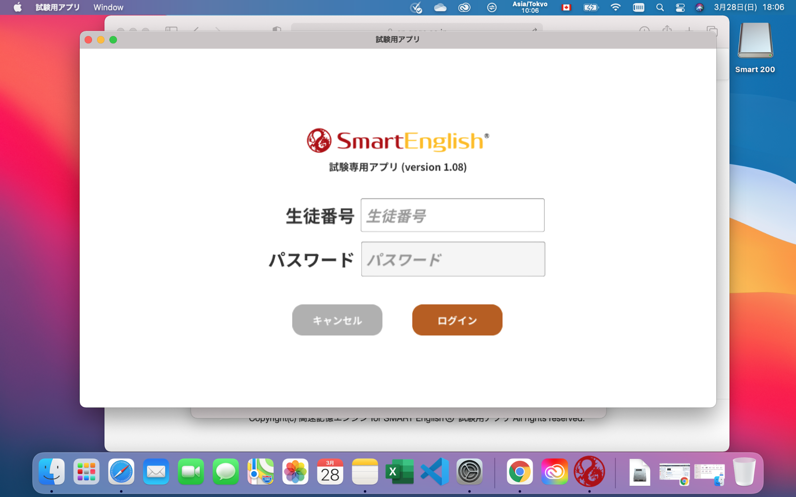
Task: Click the Siri icon in menu bar
Action: coord(699,7)
